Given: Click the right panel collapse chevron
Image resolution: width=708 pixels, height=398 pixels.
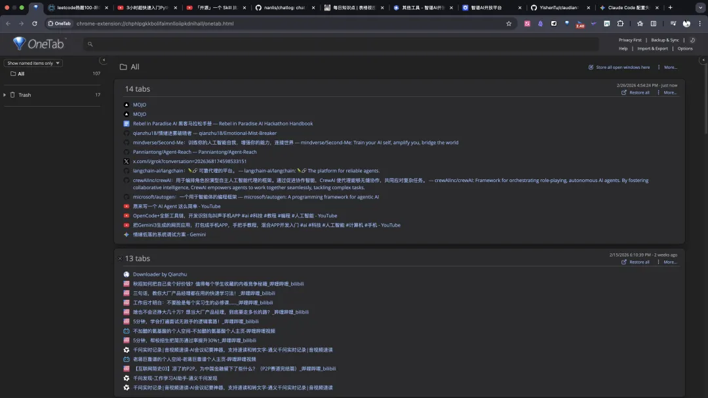Looking at the screenshot, I should pos(703,60).
